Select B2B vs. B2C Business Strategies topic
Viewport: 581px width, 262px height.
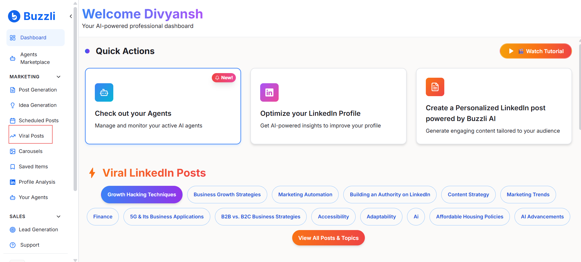[x=261, y=217]
